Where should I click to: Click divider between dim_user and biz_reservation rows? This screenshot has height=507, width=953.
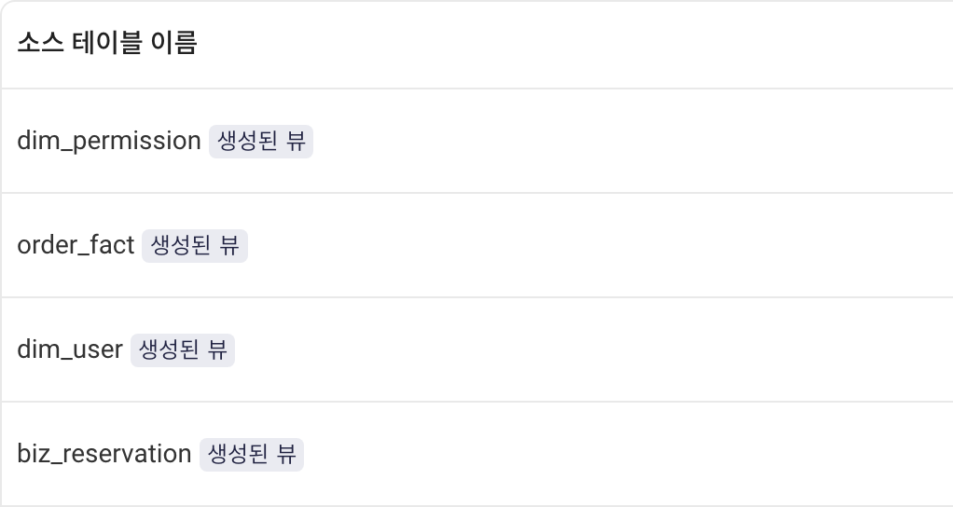pyautogui.click(x=476, y=402)
